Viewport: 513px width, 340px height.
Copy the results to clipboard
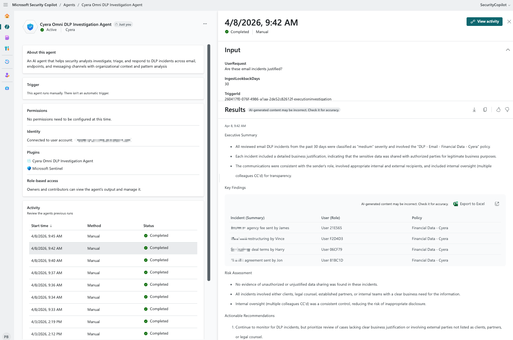(x=485, y=110)
